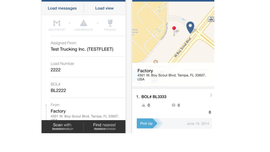Switch to Load messages tab
This screenshot has height=152, width=270.
62,8
